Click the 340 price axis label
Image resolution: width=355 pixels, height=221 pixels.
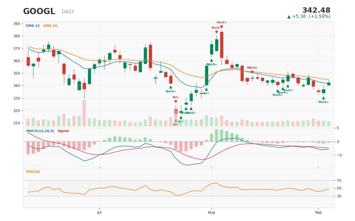point(17,86)
